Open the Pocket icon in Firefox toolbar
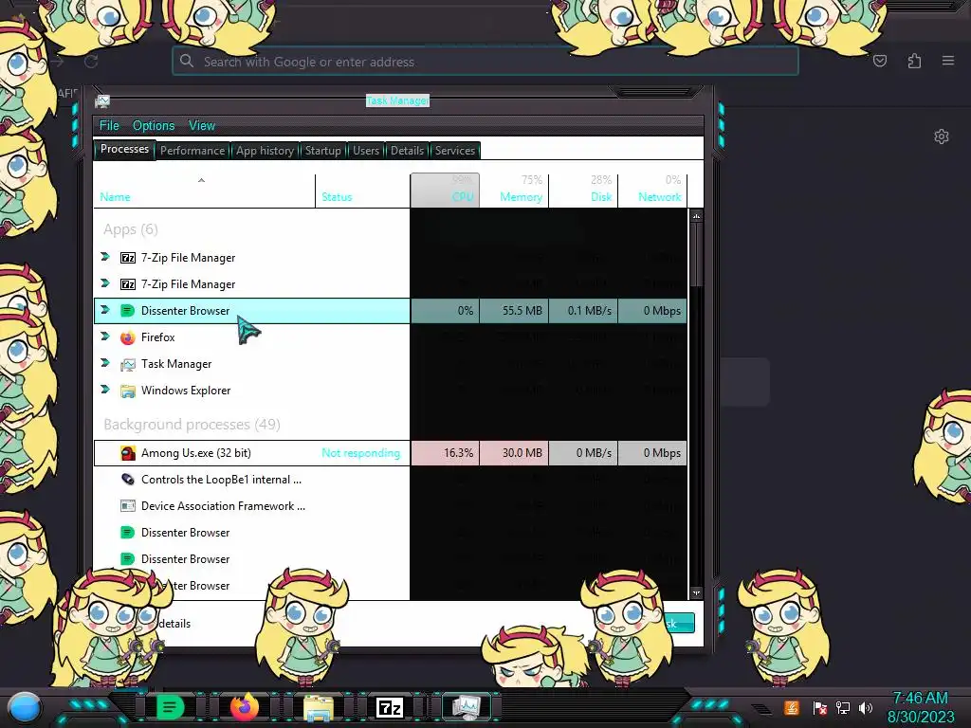 879,61
